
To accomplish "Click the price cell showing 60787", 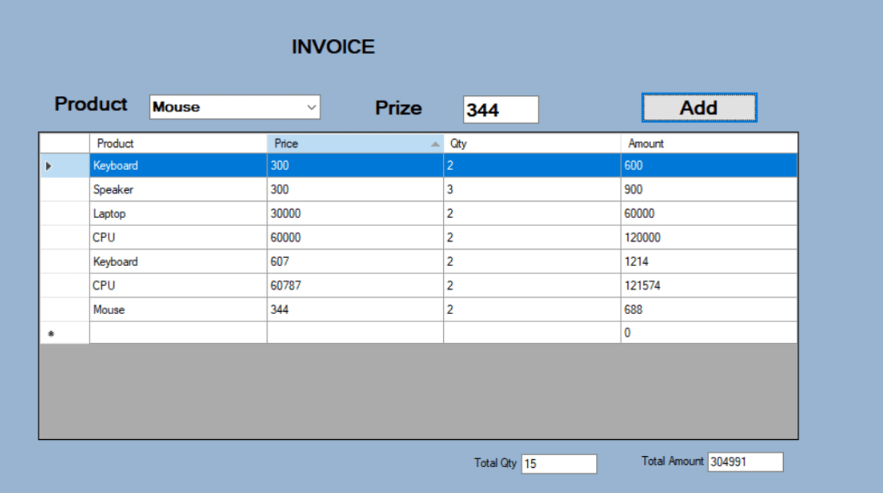I will pos(355,286).
